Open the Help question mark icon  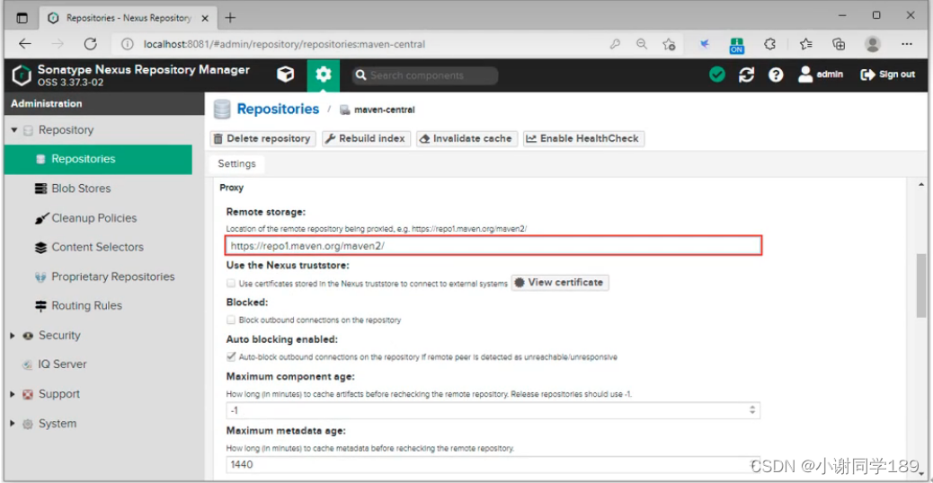(x=776, y=75)
